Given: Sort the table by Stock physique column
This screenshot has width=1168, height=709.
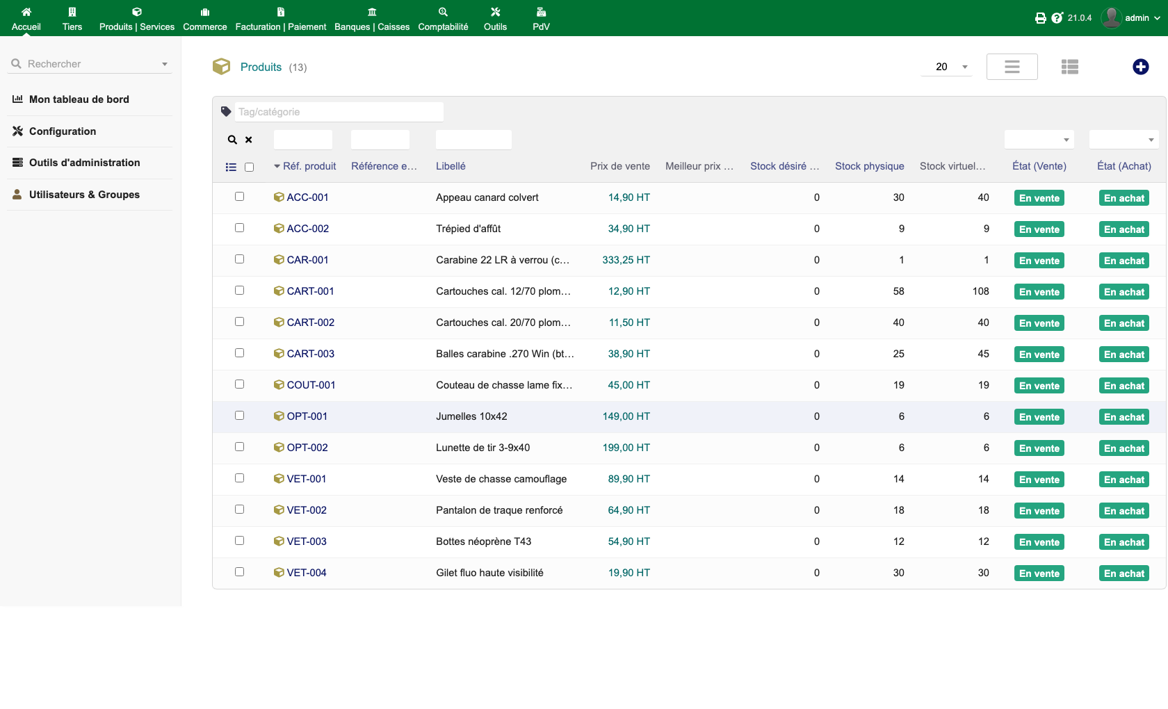Looking at the screenshot, I should coord(869,166).
